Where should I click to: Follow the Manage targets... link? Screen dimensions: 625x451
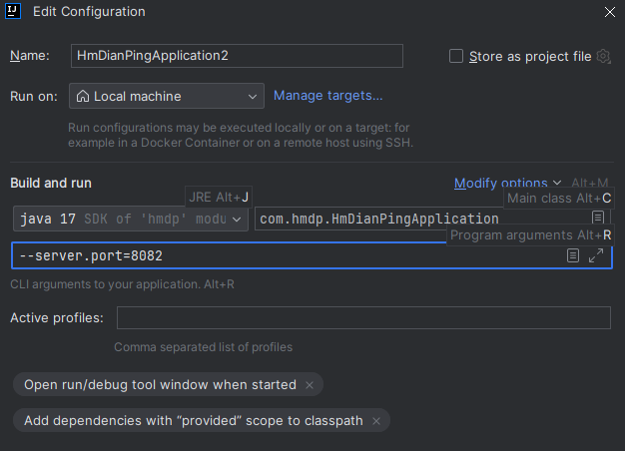click(328, 96)
